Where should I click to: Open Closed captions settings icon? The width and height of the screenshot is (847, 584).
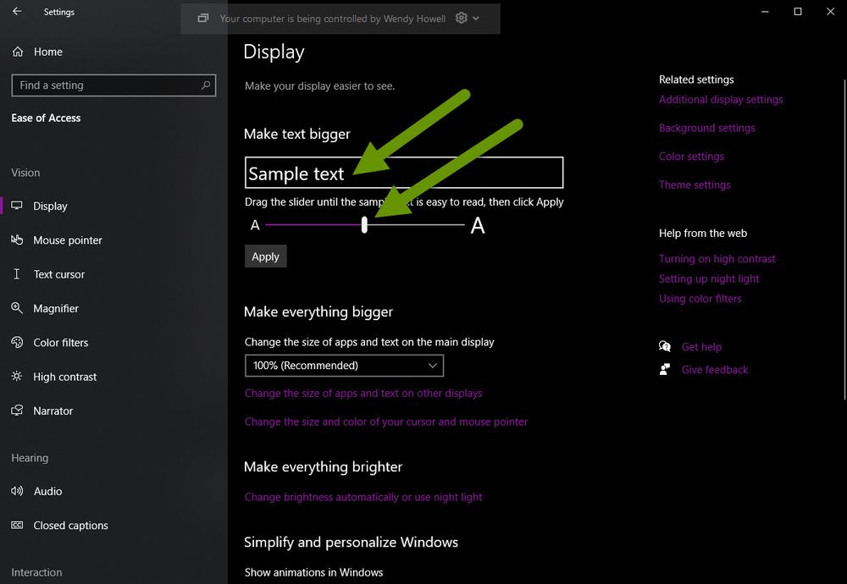tap(16, 525)
